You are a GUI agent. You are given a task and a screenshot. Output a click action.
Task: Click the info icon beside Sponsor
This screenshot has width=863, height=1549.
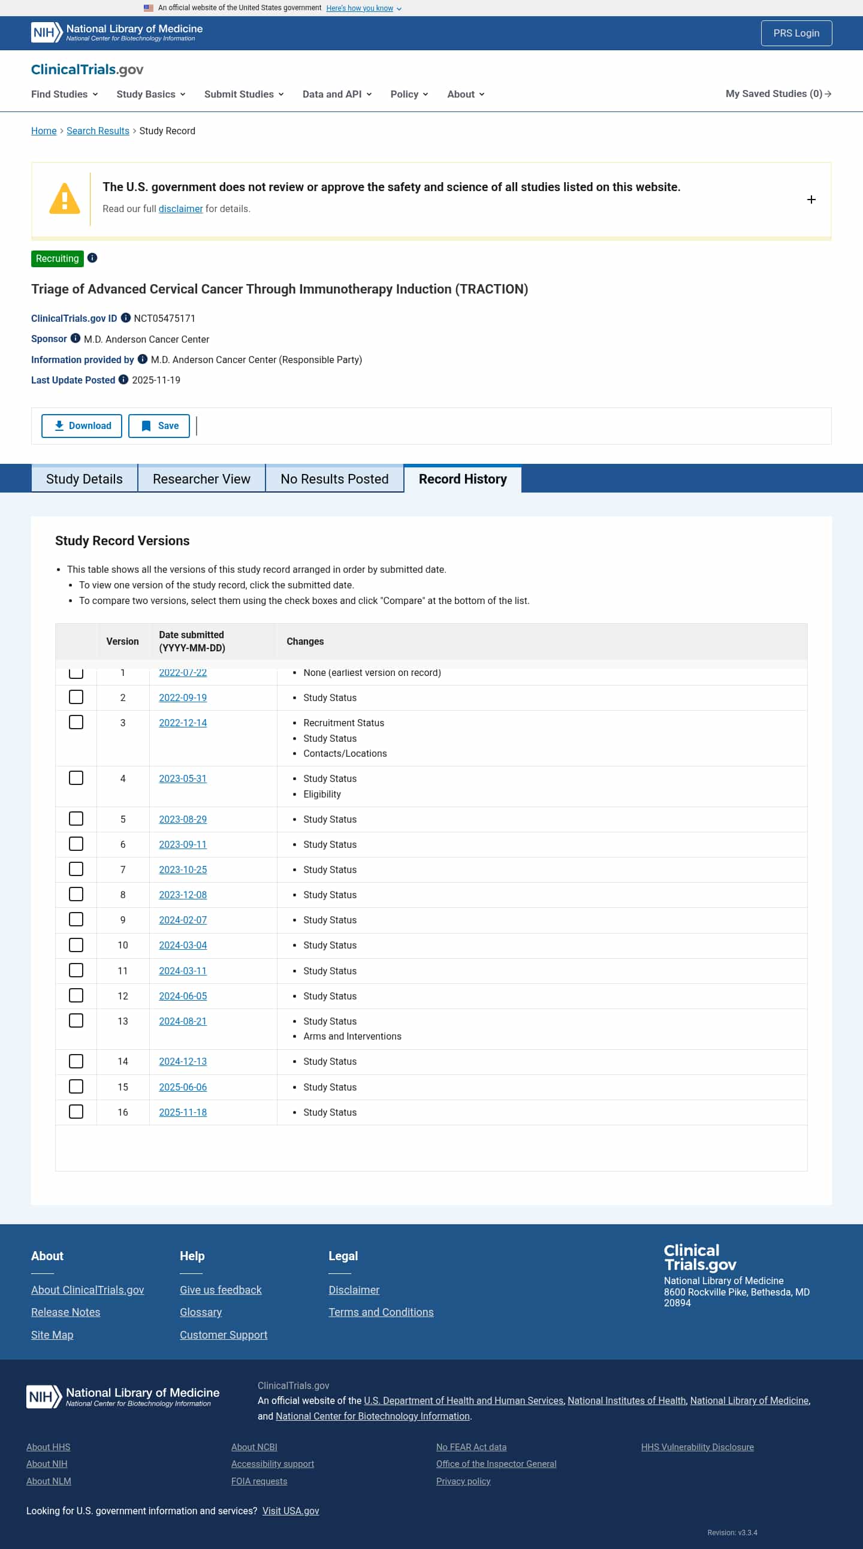pyautogui.click(x=75, y=339)
